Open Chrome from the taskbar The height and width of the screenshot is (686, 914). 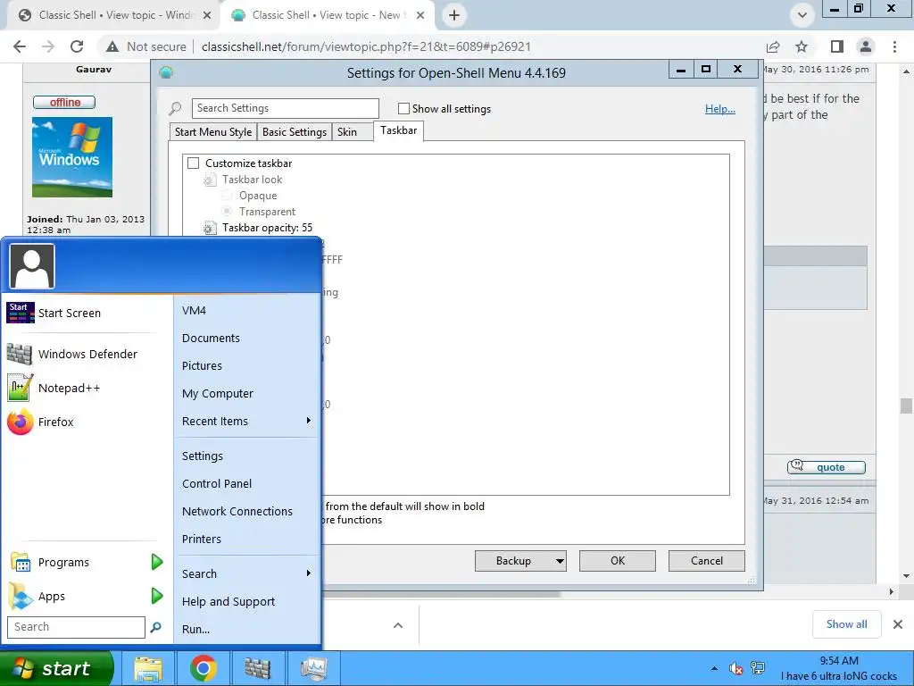[204, 668]
